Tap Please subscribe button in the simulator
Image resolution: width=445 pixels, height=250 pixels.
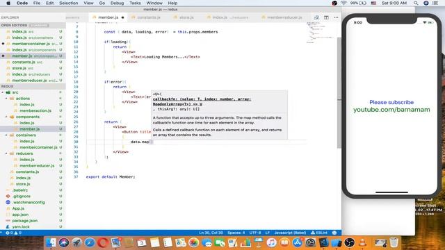391,102
